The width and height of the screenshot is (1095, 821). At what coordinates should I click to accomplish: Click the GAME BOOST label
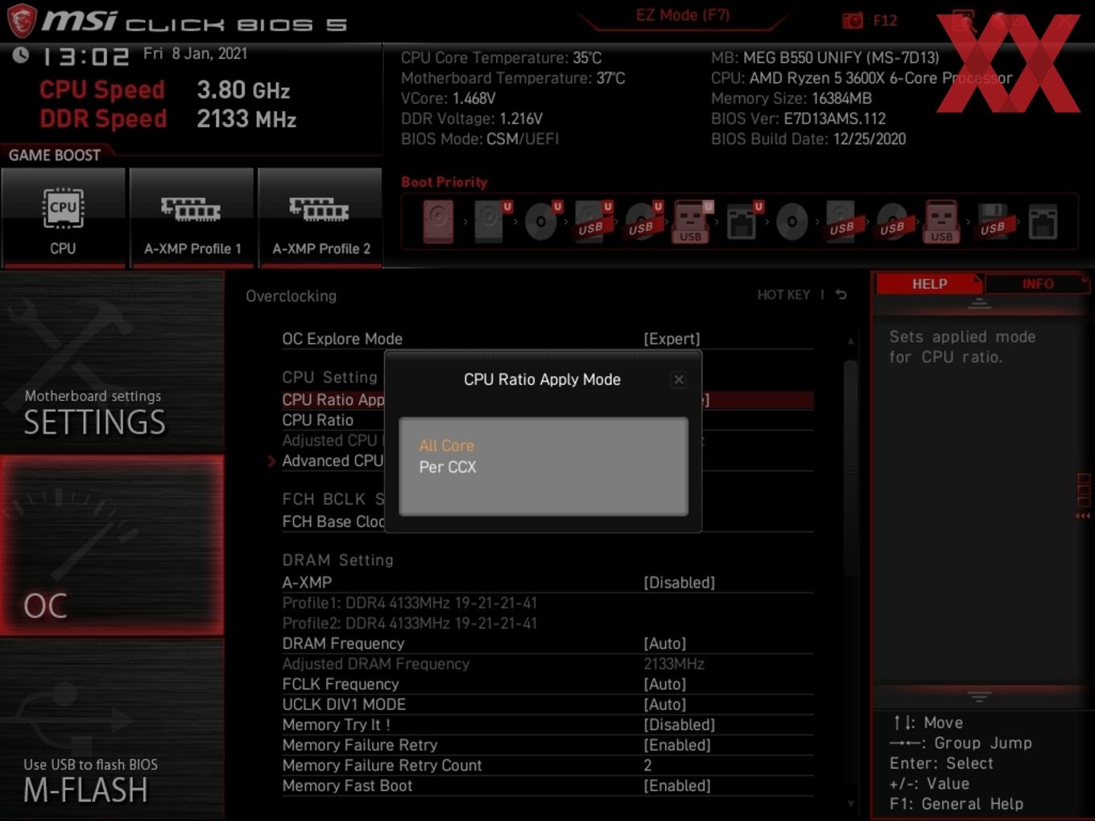pyautogui.click(x=55, y=155)
